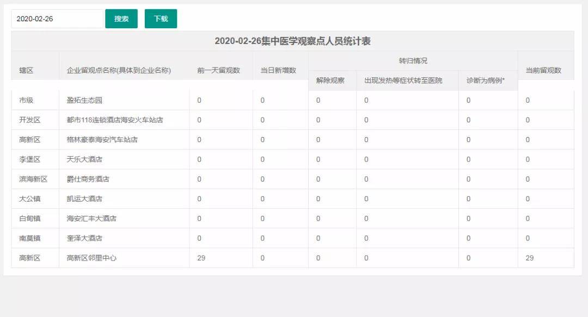Click the 转归情况 group header
The image size is (588, 317).
[x=413, y=60]
